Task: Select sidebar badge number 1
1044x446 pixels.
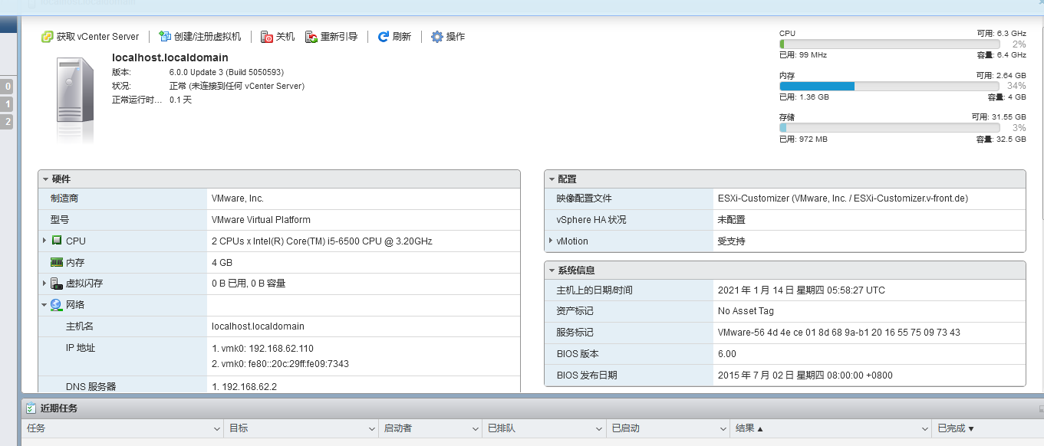Action: point(8,104)
